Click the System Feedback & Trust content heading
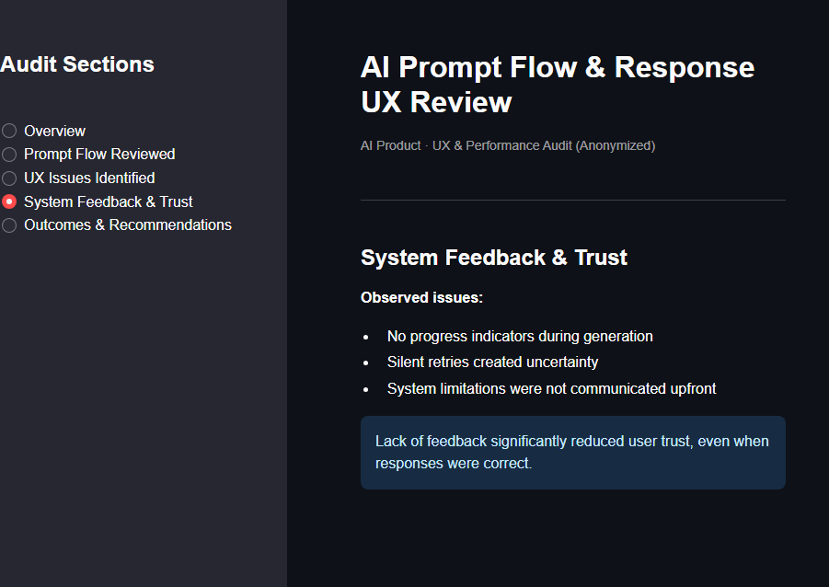 coord(494,258)
